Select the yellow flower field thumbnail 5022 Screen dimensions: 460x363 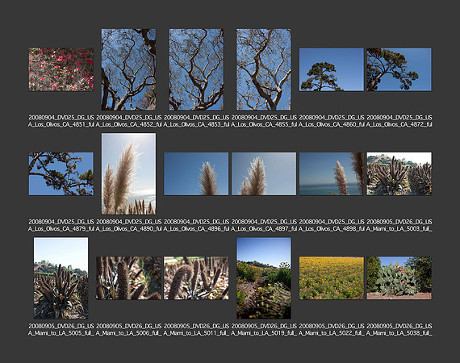(332, 278)
